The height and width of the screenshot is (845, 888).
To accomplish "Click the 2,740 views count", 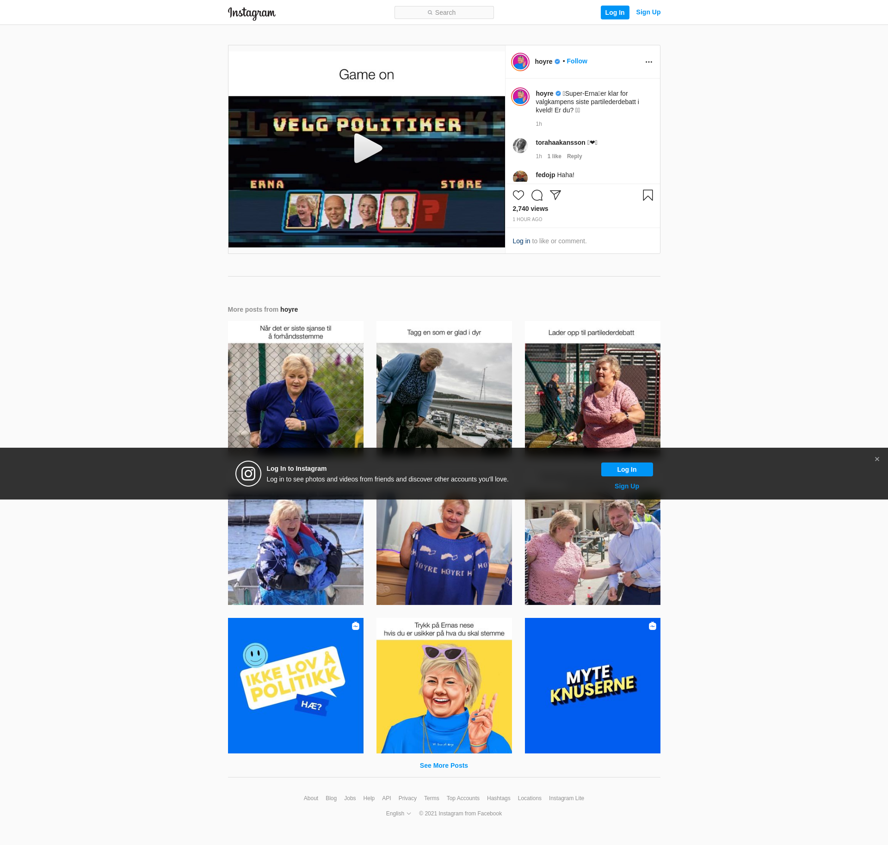I will coord(530,209).
